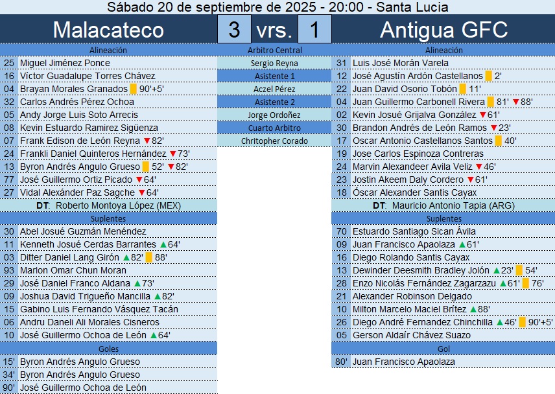Click referee name Sergio Reyna

[x=274, y=63]
